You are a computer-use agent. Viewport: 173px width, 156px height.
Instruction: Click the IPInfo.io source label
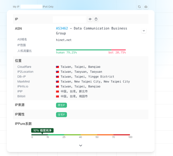[x=23, y=86]
